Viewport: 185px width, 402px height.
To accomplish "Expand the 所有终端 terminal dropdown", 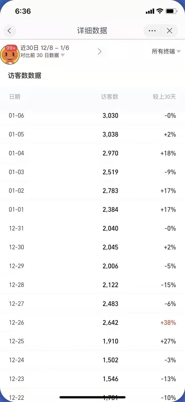I will 166,51.
